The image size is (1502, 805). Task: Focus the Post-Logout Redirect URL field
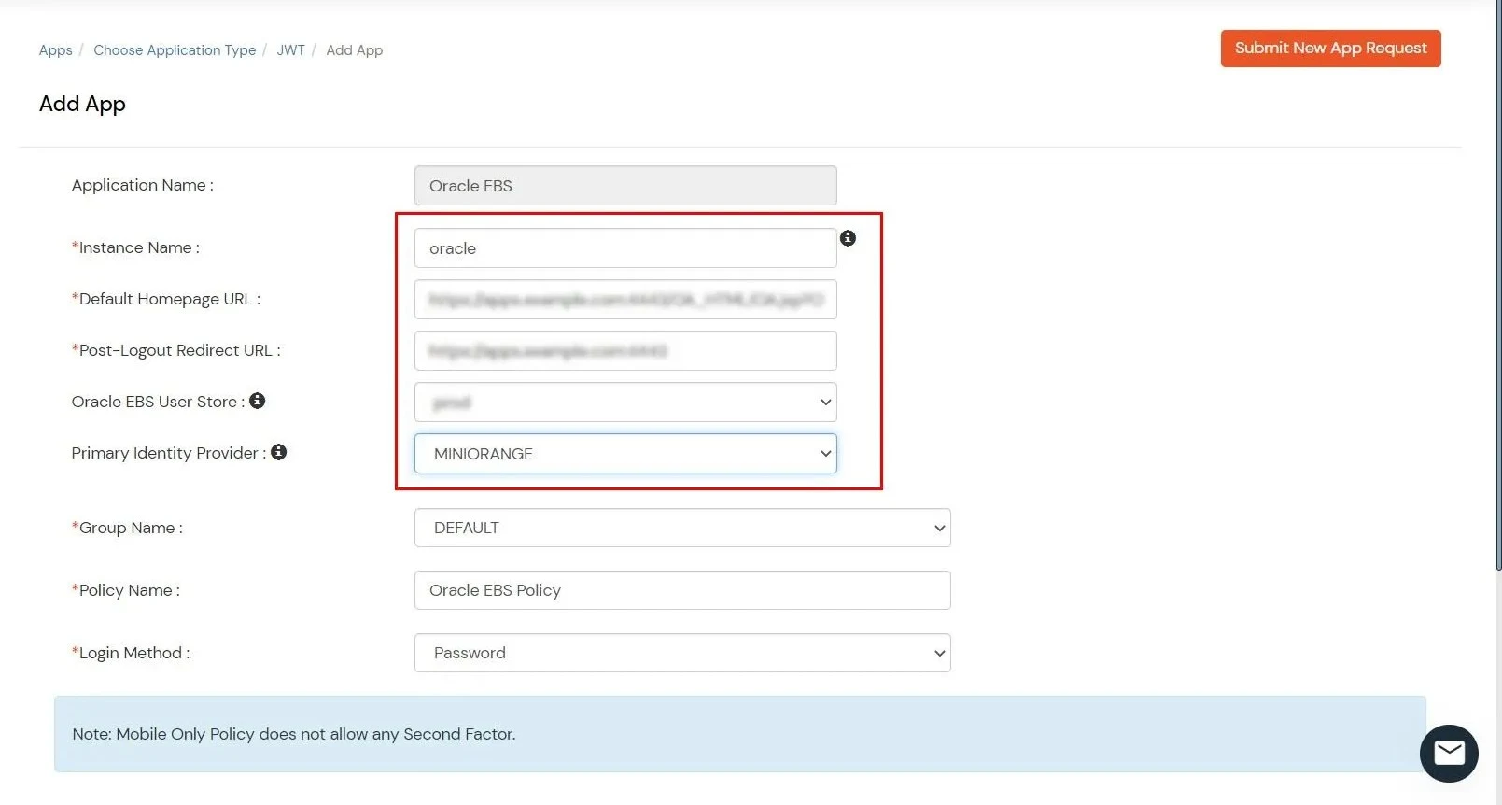(625, 351)
